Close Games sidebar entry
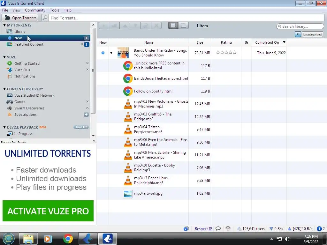Screen dimensions: 327x245 87,101
